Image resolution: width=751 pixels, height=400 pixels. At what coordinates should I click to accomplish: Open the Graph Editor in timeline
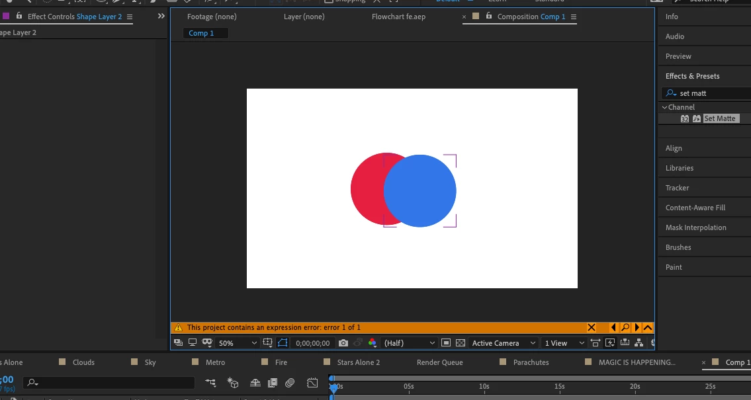tap(312, 383)
